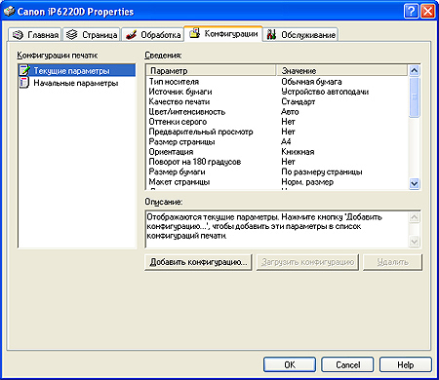Click the Текущие параметры row icon
This screenshot has width=439, height=380.
click(24, 70)
